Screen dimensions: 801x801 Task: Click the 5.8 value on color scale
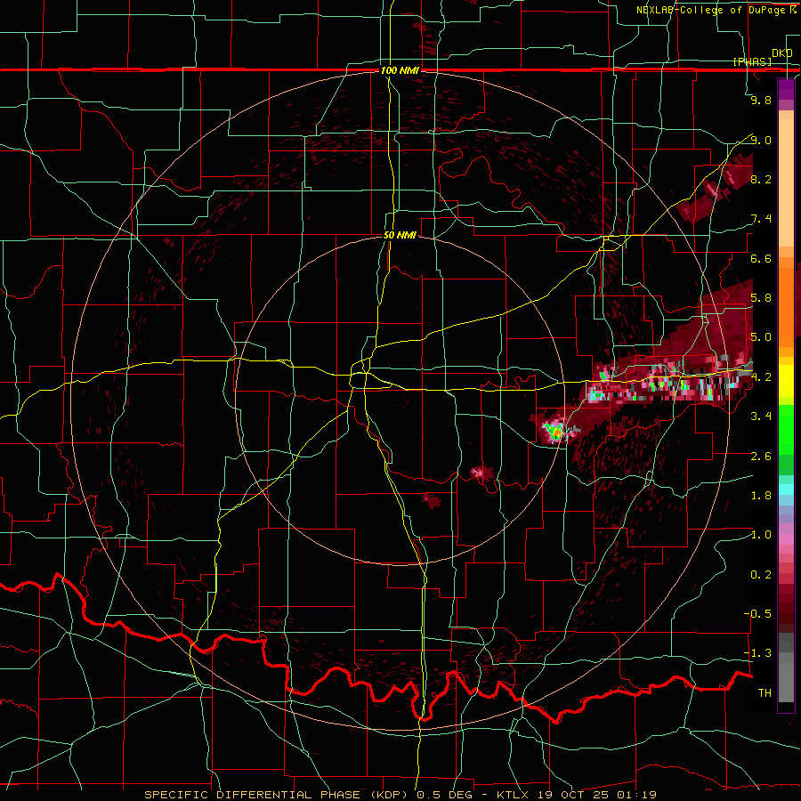click(x=761, y=298)
